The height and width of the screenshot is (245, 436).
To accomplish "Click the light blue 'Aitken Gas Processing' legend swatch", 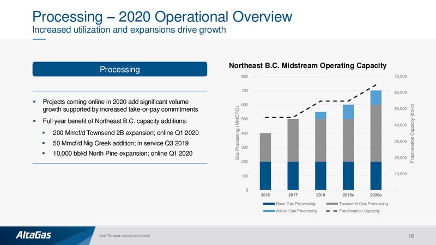I will tap(269, 211).
